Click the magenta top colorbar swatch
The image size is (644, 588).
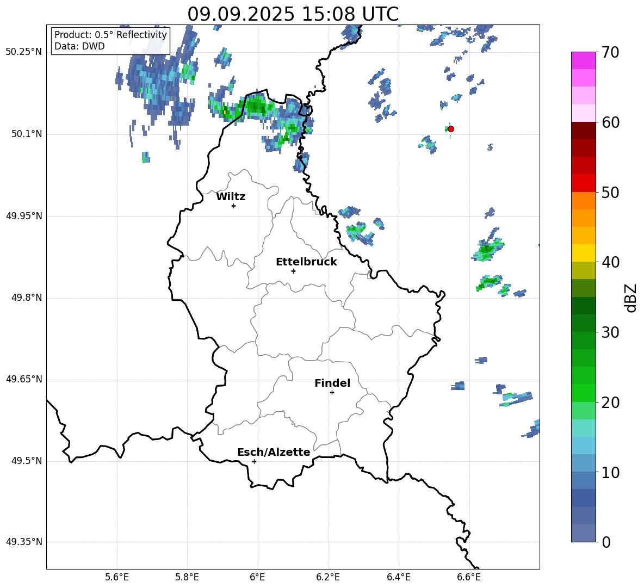pyautogui.click(x=584, y=61)
